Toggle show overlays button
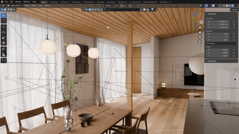 point(213,6)
